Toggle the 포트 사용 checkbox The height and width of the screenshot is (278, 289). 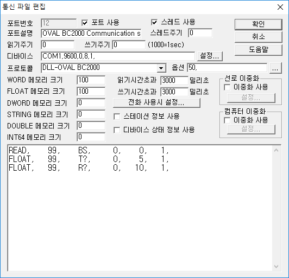click(x=85, y=23)
